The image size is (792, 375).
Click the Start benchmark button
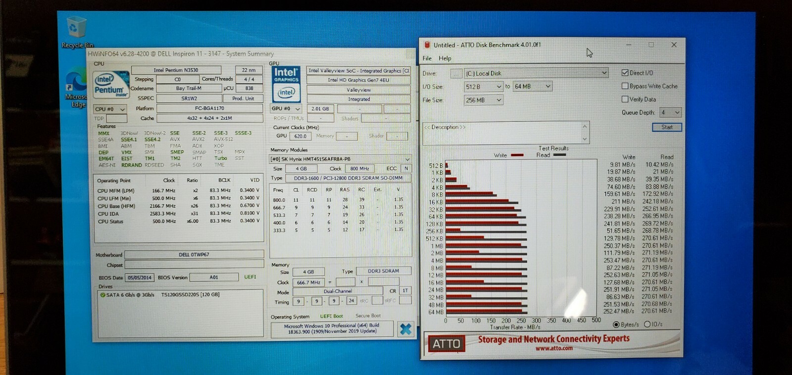pyautogui.click(x=667, y=127)
